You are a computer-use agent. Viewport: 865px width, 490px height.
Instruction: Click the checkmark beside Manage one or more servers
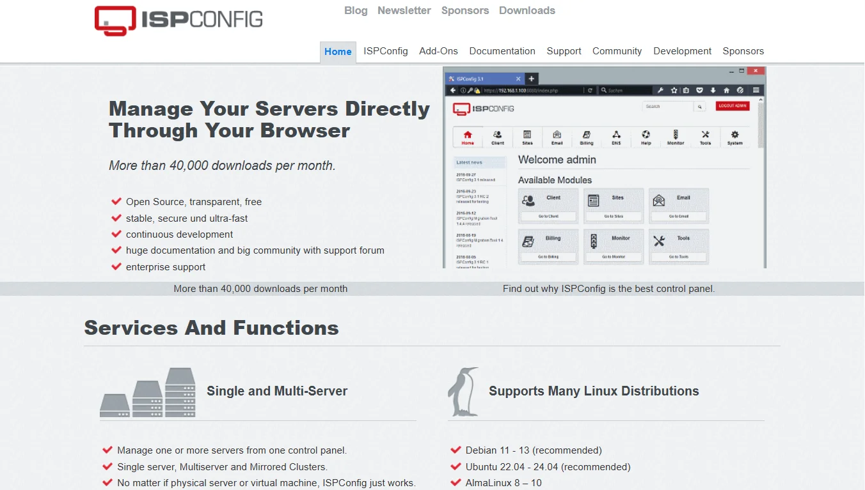tap(107, 450)
